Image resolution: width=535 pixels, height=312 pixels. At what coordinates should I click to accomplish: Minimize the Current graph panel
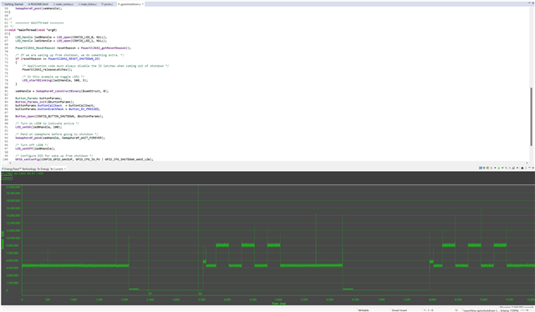coord(529,168)
